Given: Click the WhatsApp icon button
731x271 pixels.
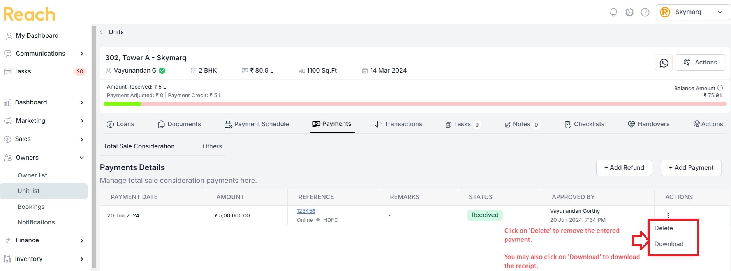Looking at the screenshot, I should click(x=664, y=63).
